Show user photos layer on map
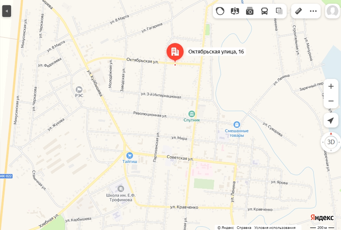The height and width of the screenshot is (230, 341). (250, 11)
